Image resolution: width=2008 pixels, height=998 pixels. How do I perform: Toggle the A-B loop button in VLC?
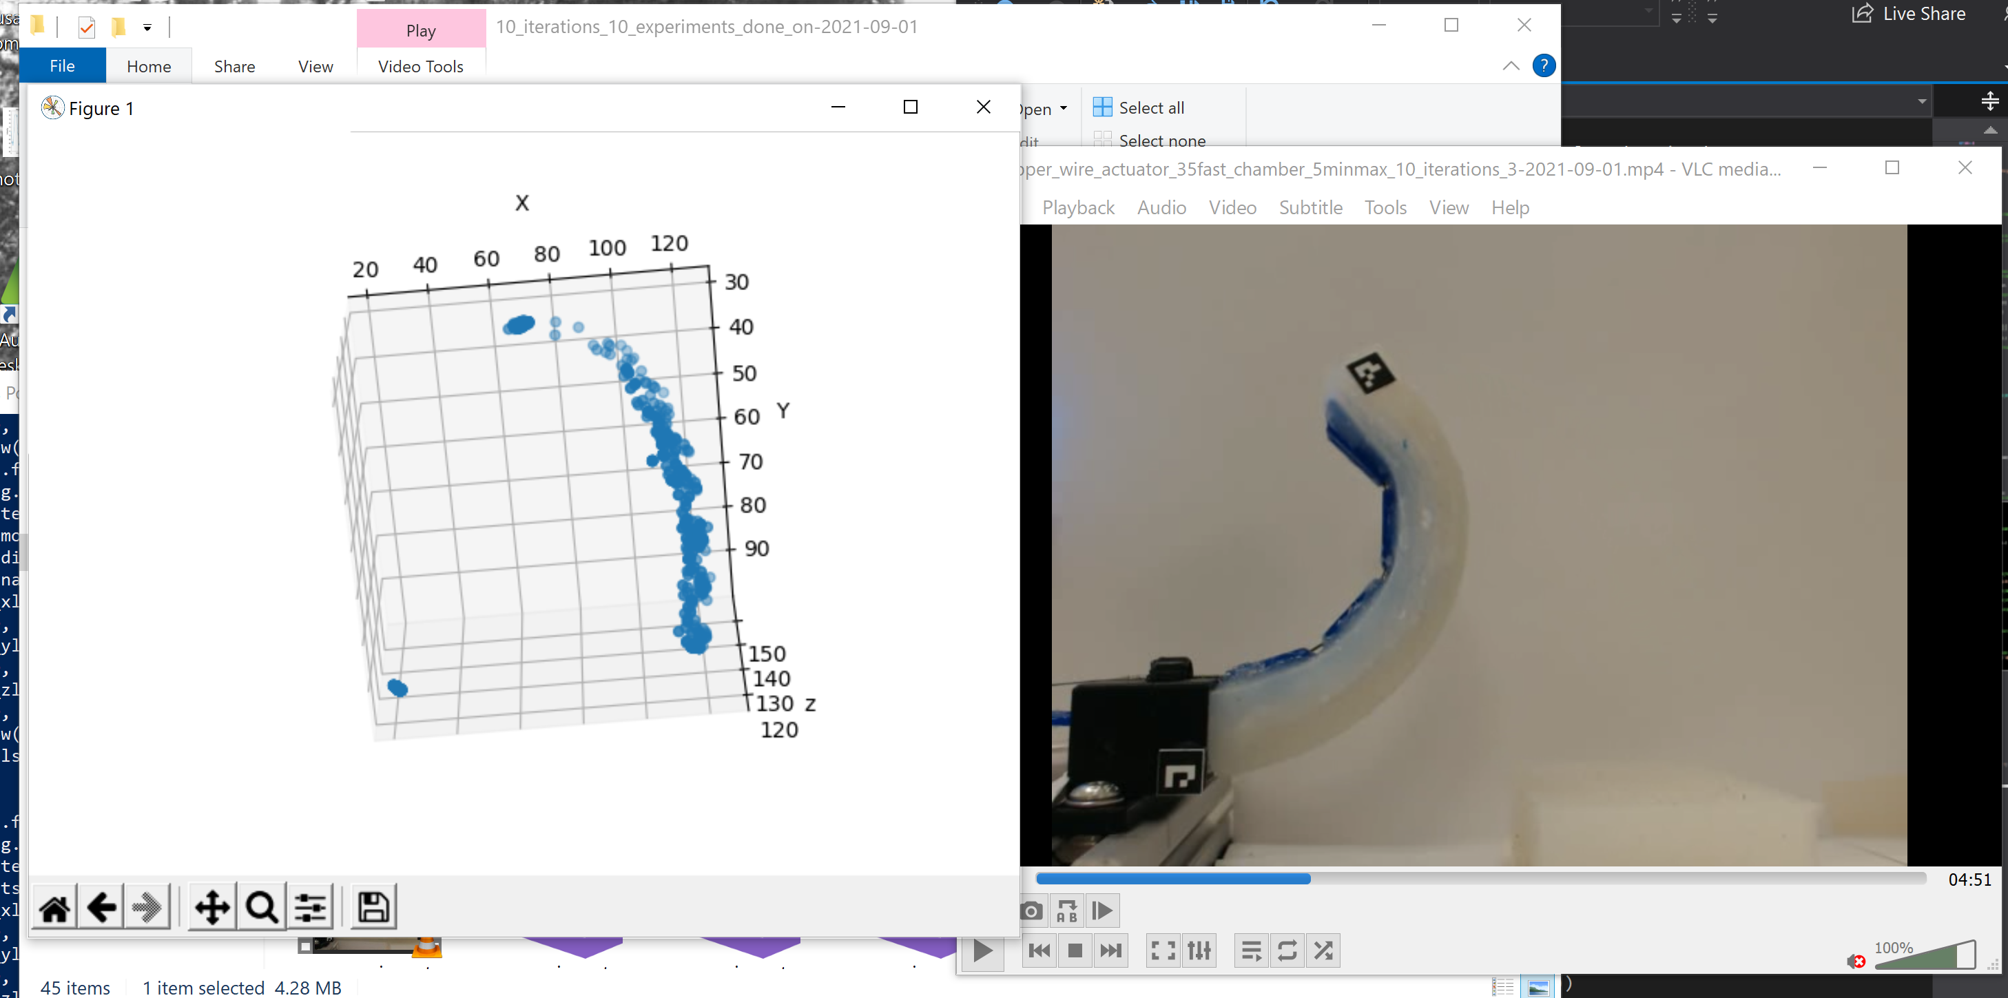1066,911
